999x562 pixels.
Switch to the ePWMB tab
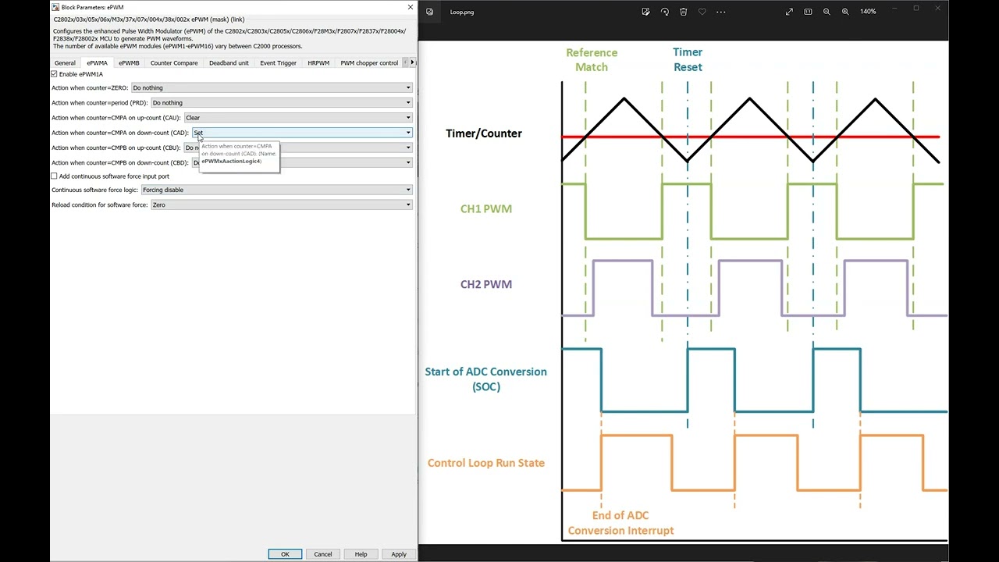(129, 62)
